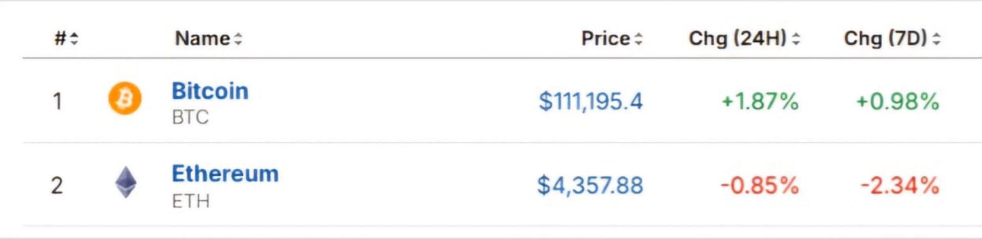
Task: Sort by Chg (24H) column header
Action: tap(738, 38)
